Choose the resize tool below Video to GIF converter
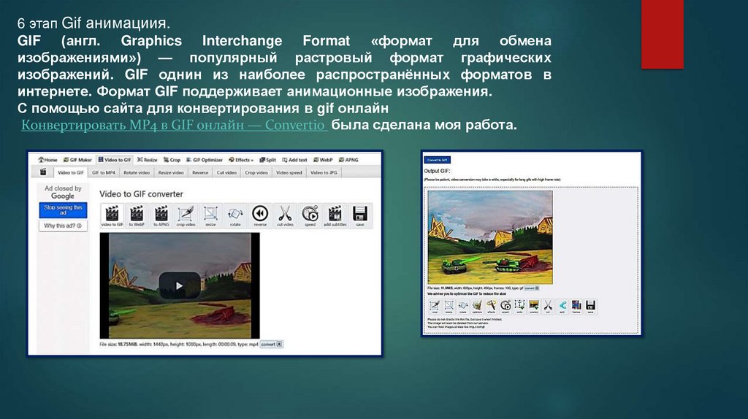The height and width of the screenshot is (419, 748). pos(210,215)
